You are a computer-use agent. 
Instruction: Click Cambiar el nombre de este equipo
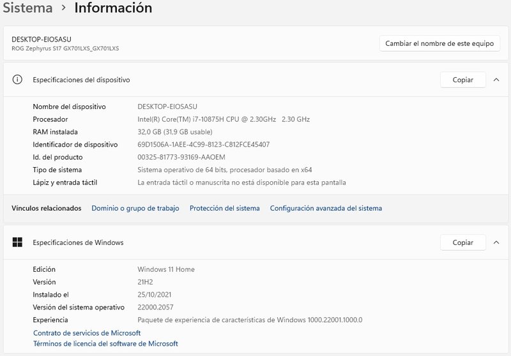click(x=439, y=43)
